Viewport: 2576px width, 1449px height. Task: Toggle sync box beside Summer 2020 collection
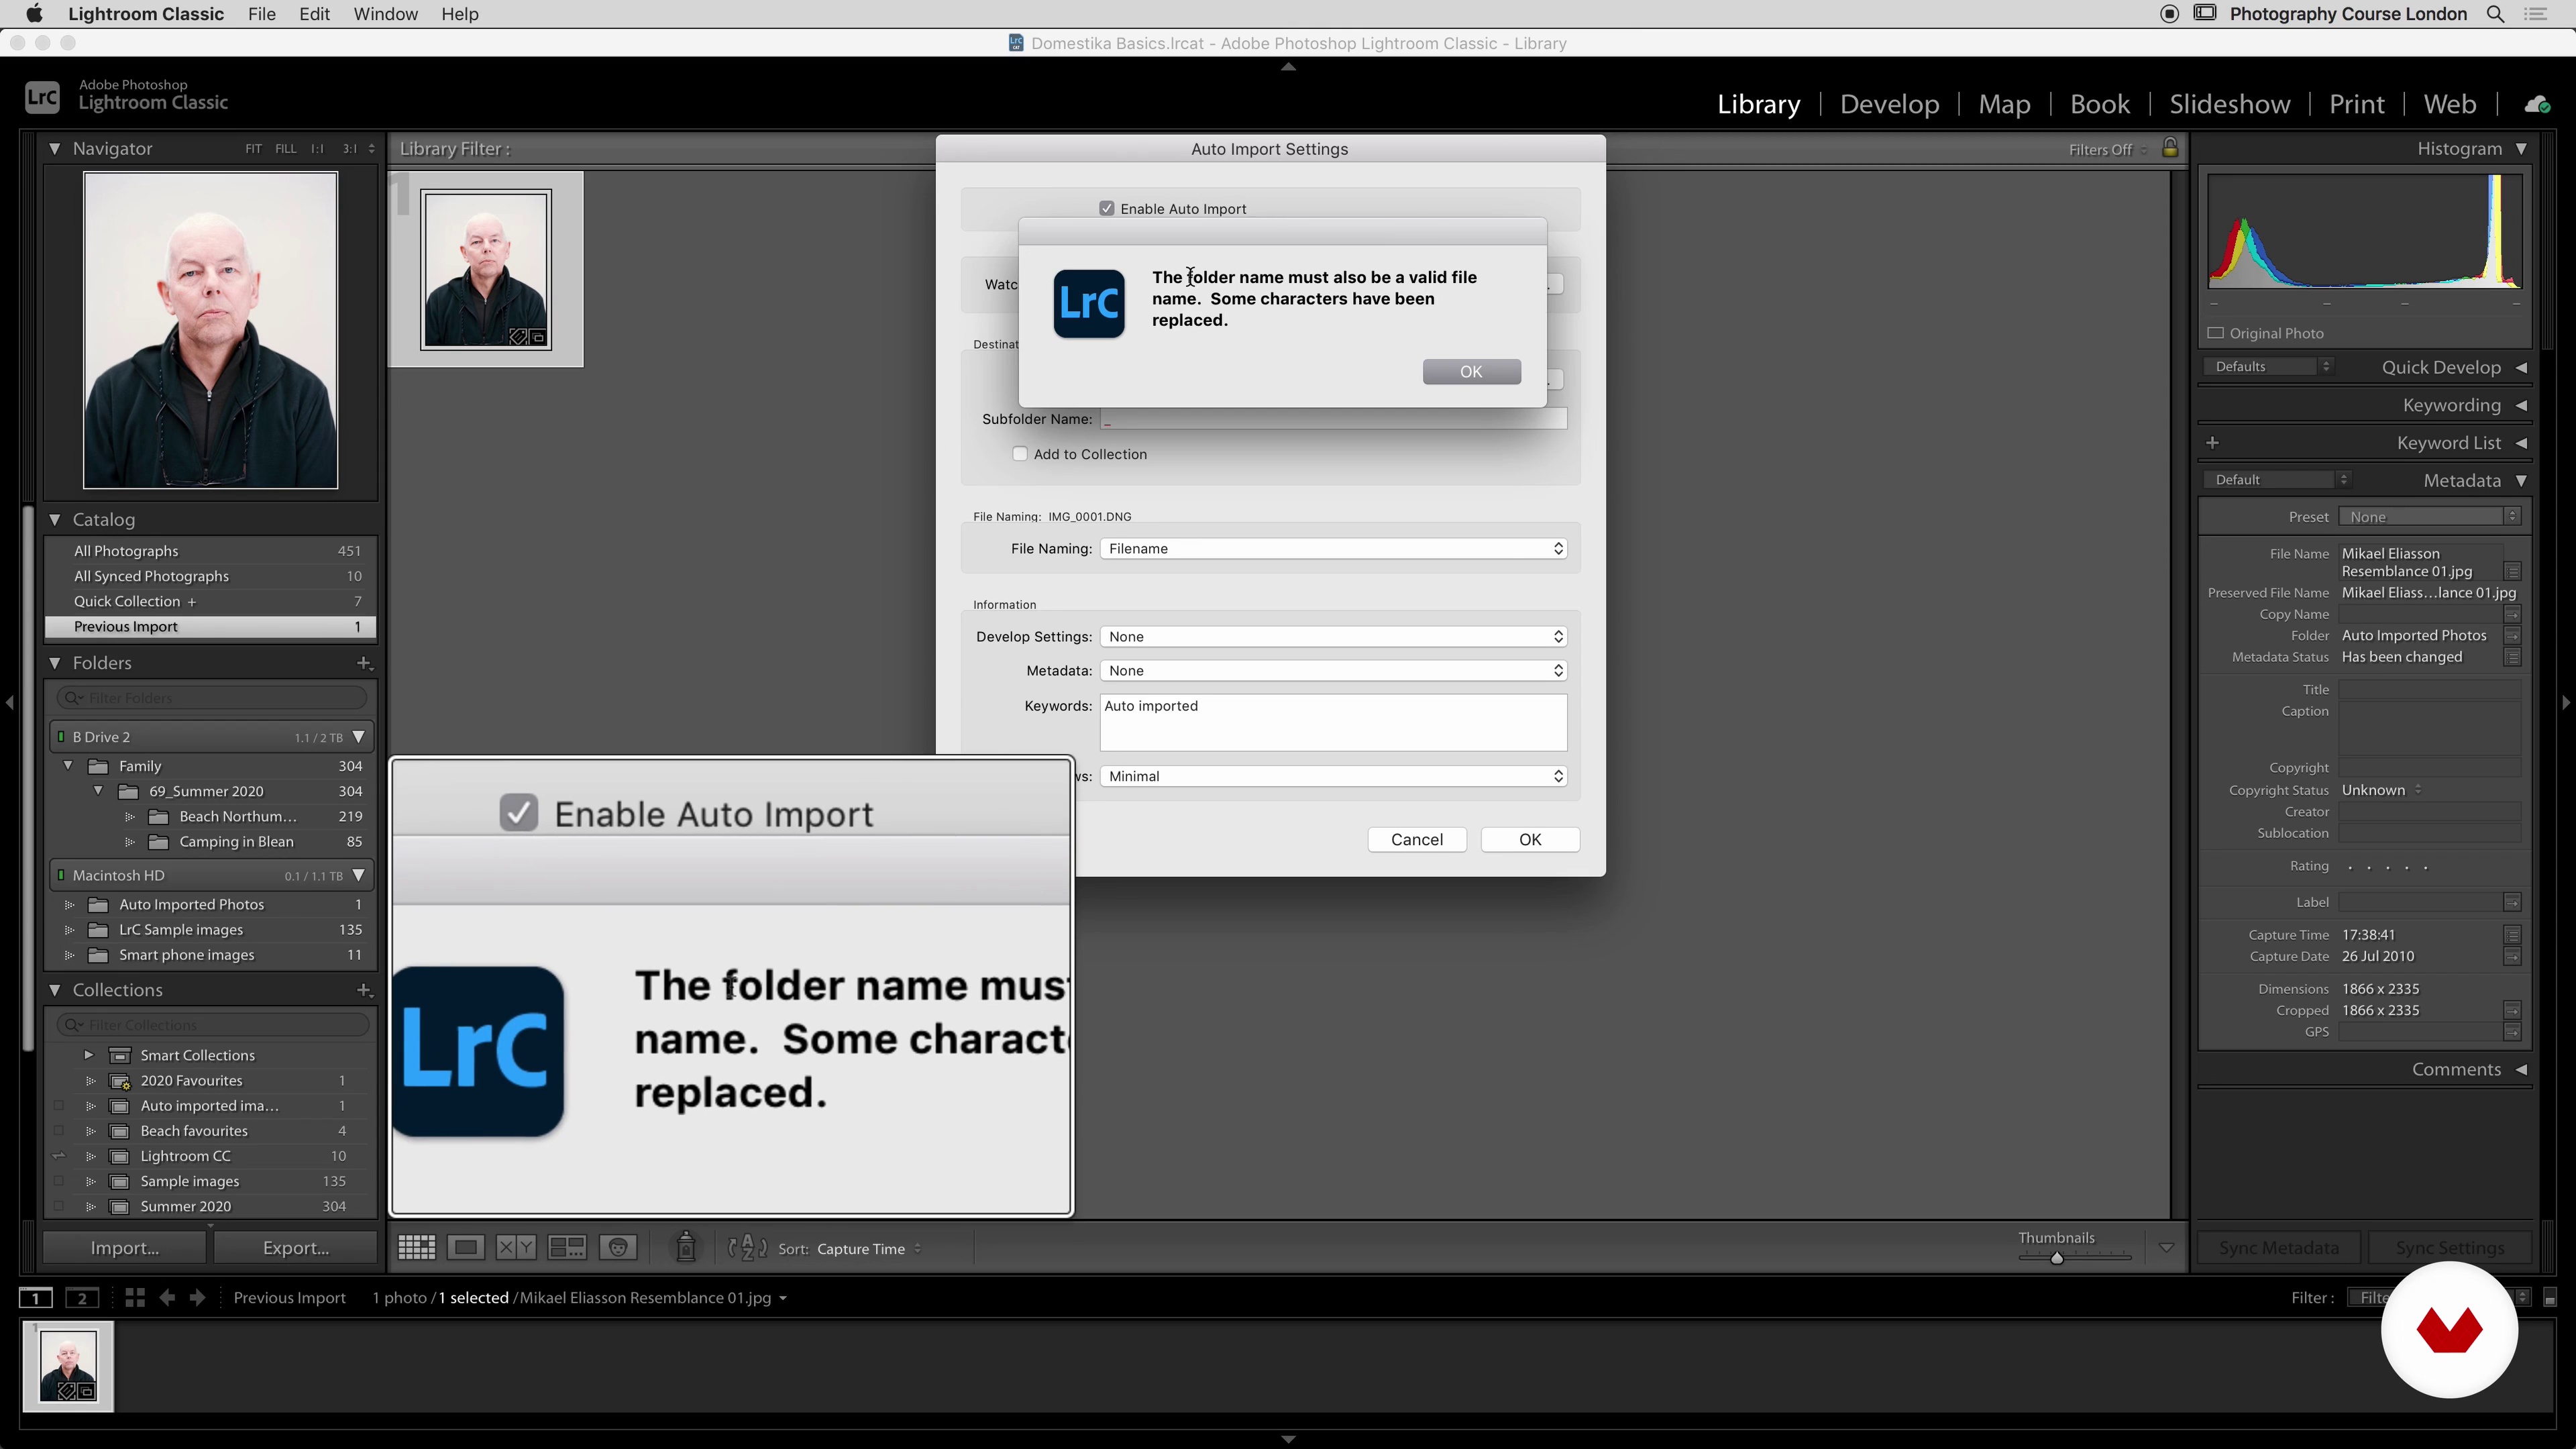(x=58, y=1206)
